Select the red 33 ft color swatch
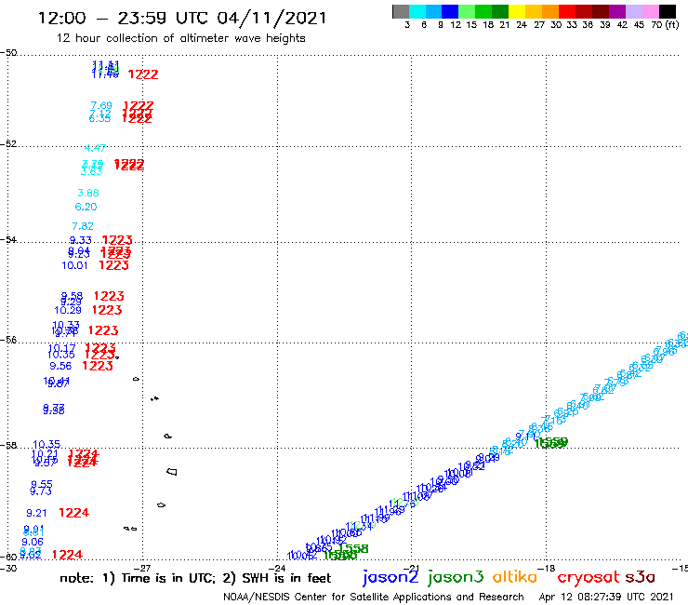The image size is (688, 605). point(567,11)
